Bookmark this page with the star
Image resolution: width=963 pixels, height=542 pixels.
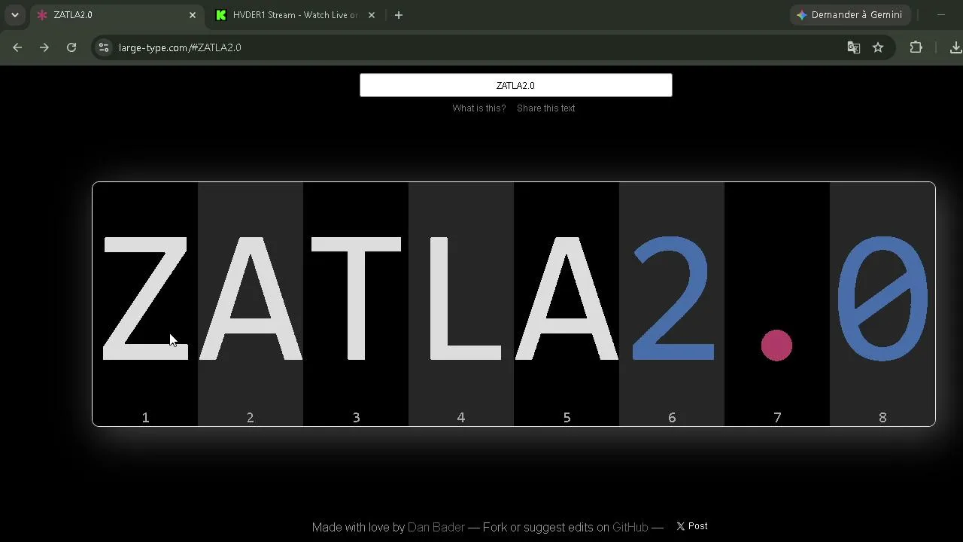pyautogui.click(x=878, y=47)
